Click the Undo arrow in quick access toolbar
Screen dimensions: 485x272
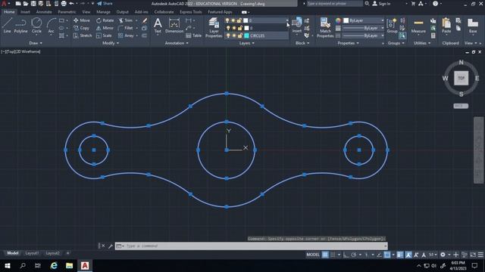(71, 4)
